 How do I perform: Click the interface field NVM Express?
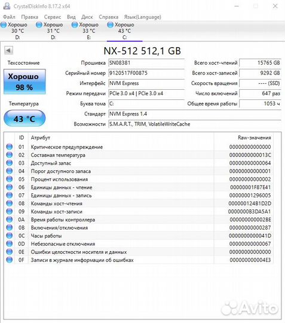click(x=146, y=83)
